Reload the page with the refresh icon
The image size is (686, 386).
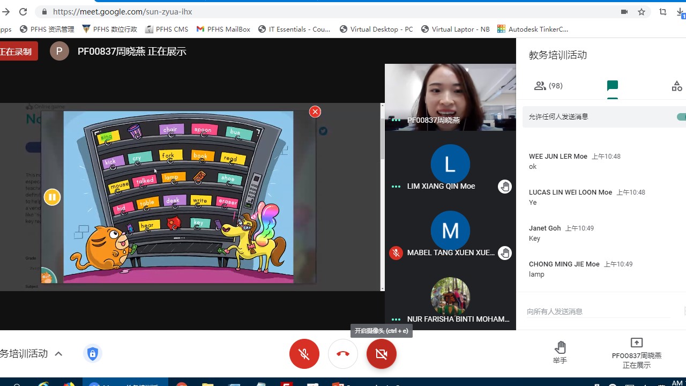pos(23,12)
